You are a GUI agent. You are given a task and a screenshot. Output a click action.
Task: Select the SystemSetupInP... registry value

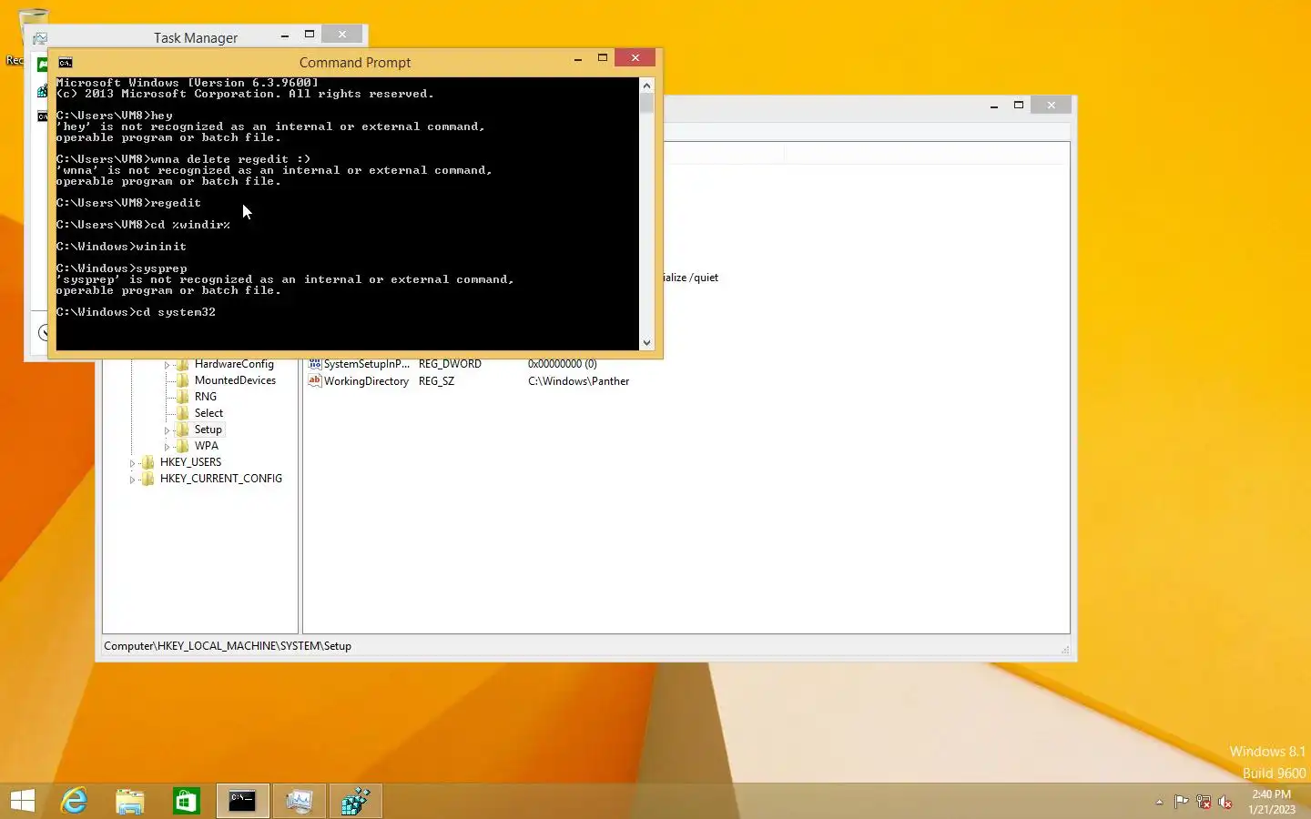coord(367,364)
